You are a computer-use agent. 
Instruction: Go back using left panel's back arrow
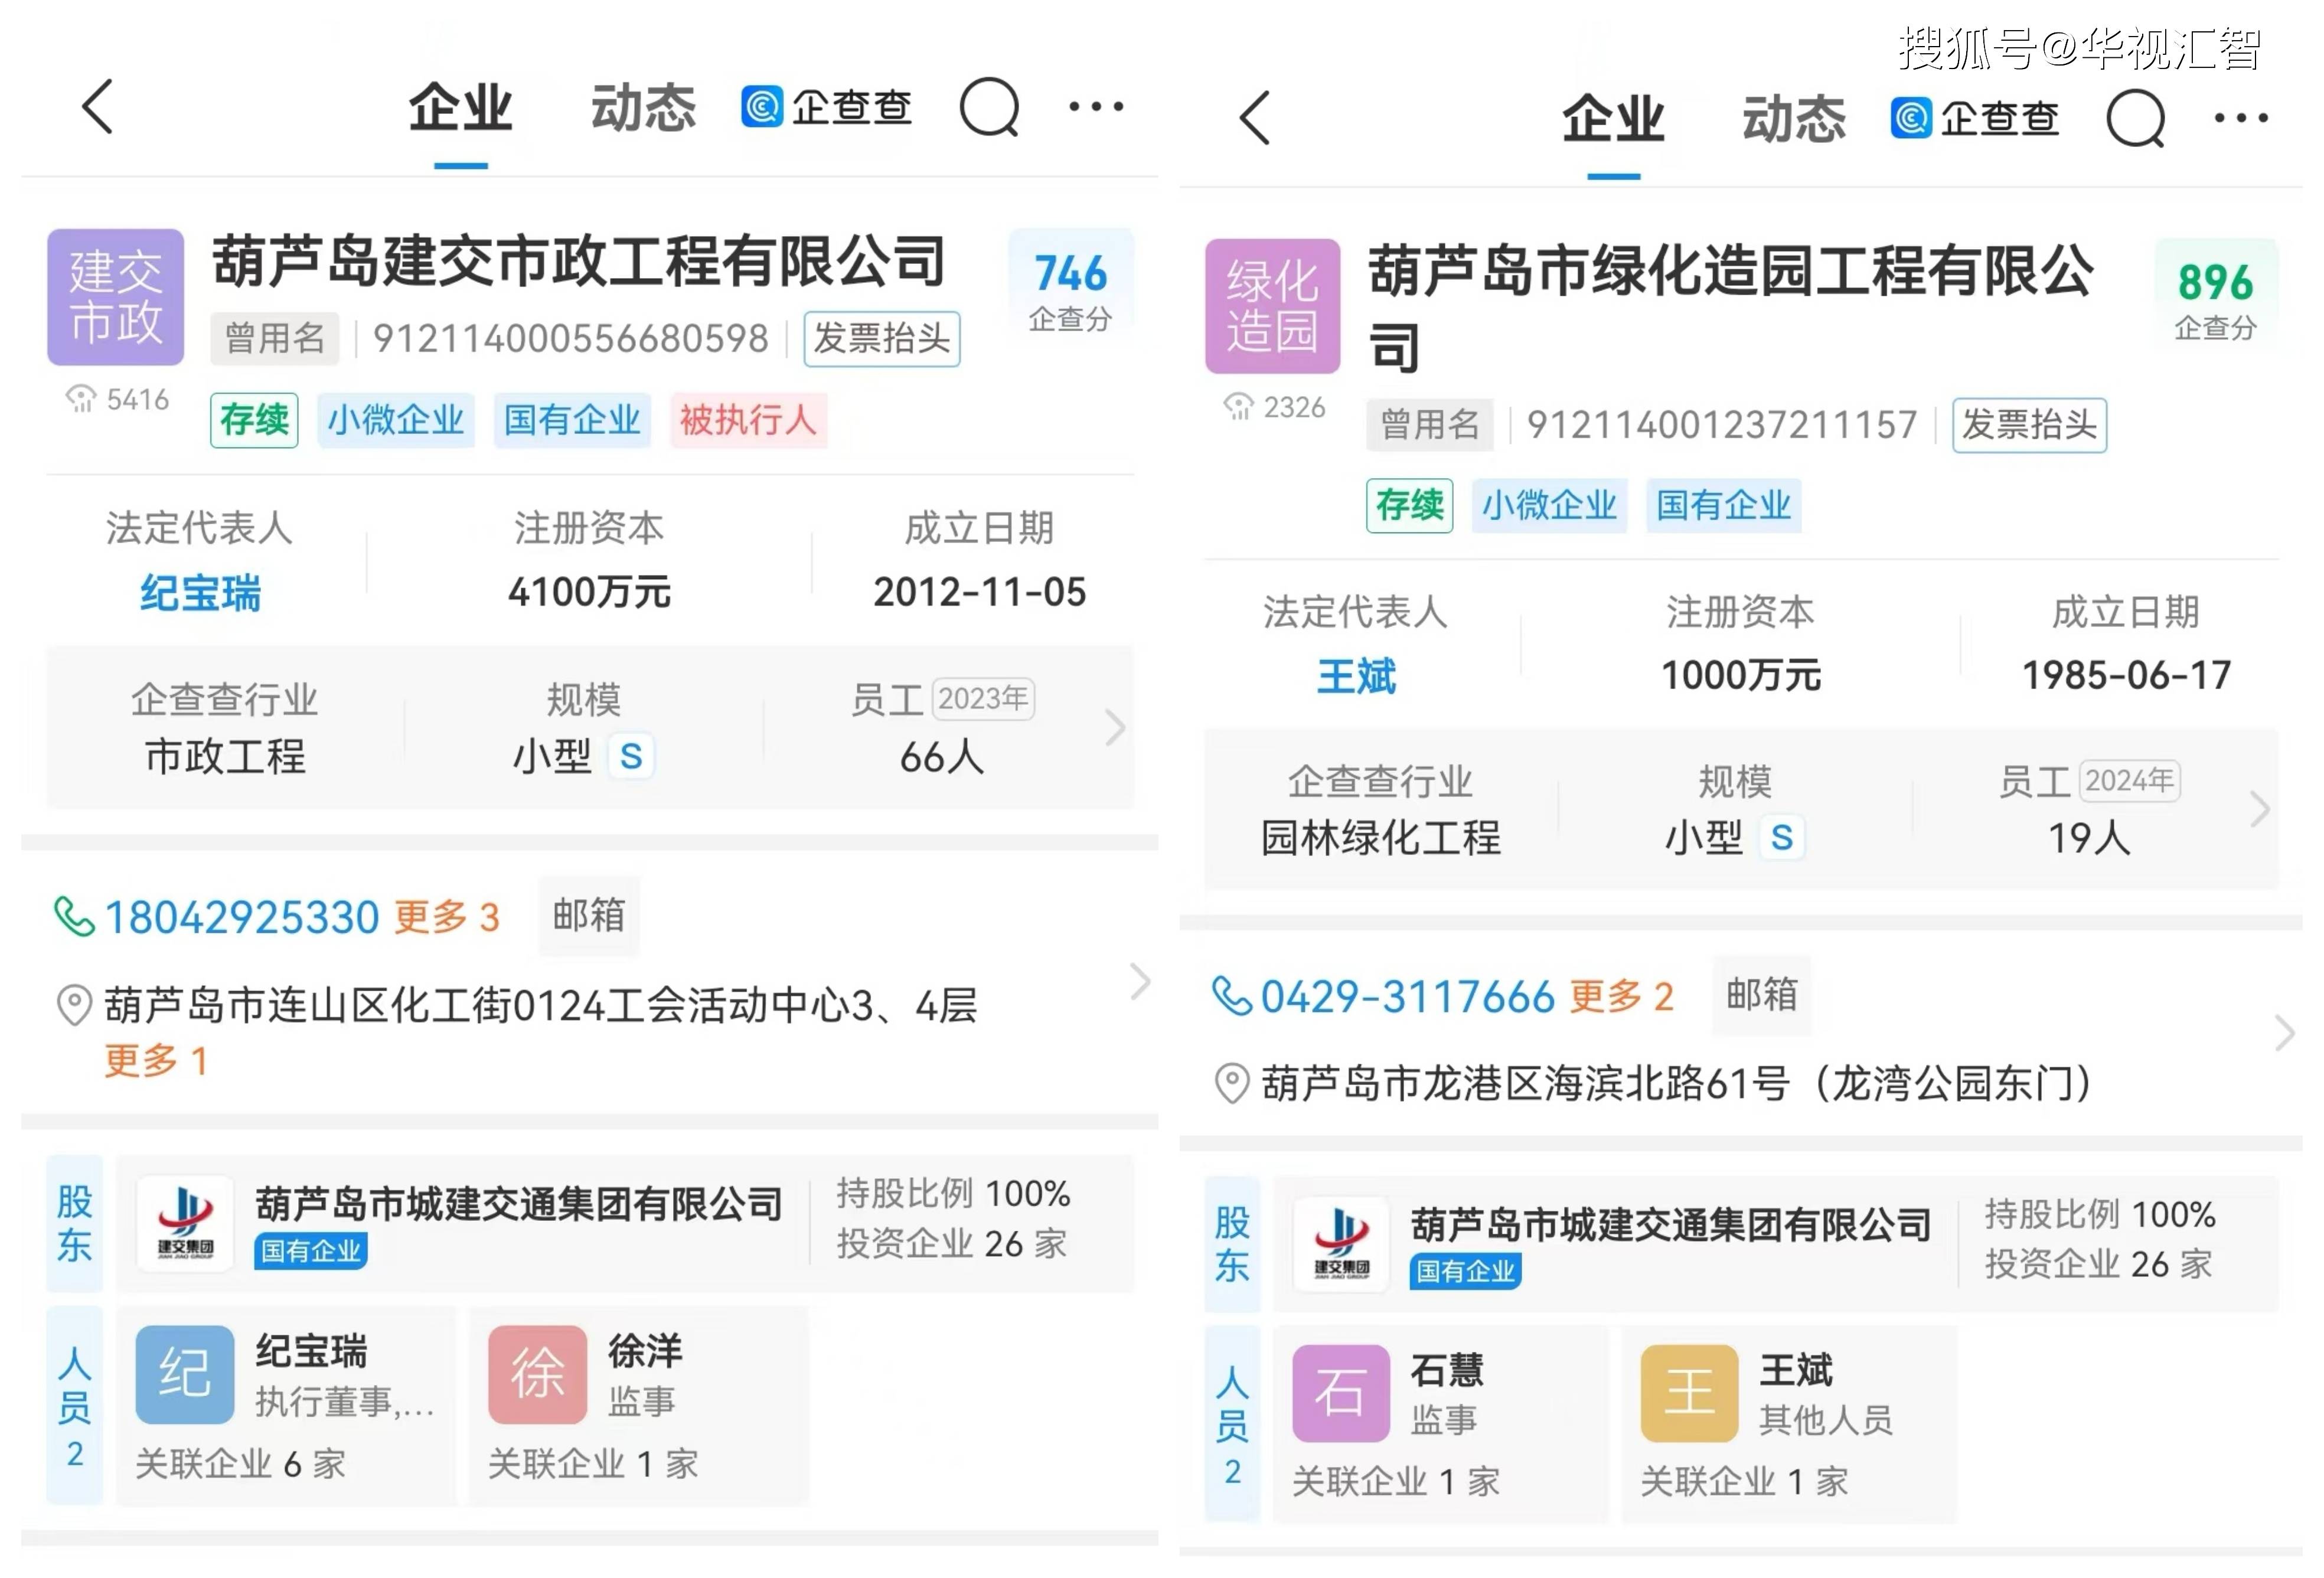pos(98,106)
